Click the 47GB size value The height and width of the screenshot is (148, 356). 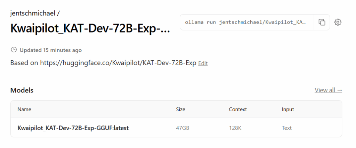coord(183,128)
